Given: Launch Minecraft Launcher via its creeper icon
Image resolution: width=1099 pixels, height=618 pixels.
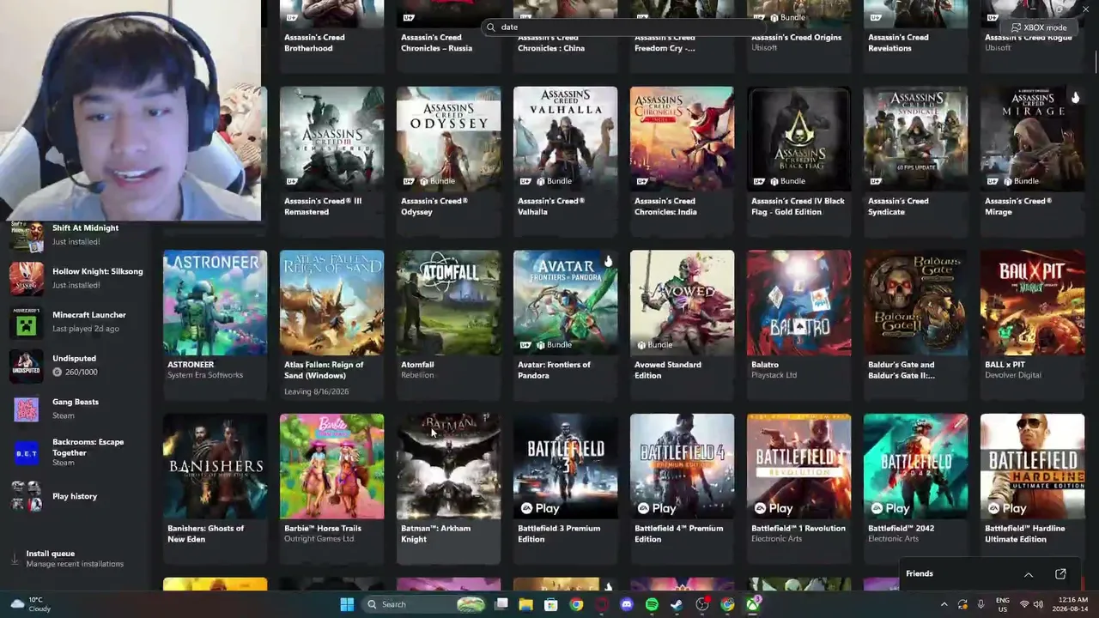Looking at the screenshot, I should [26, 322].
